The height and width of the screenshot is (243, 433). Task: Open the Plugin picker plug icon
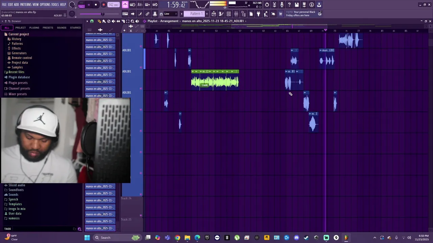(x=258, y=14)
